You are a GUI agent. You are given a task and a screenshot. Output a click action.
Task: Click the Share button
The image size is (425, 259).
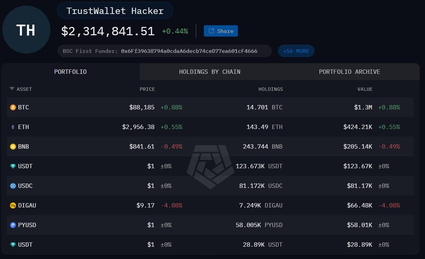pyautogui.click(x=221, y=31)
